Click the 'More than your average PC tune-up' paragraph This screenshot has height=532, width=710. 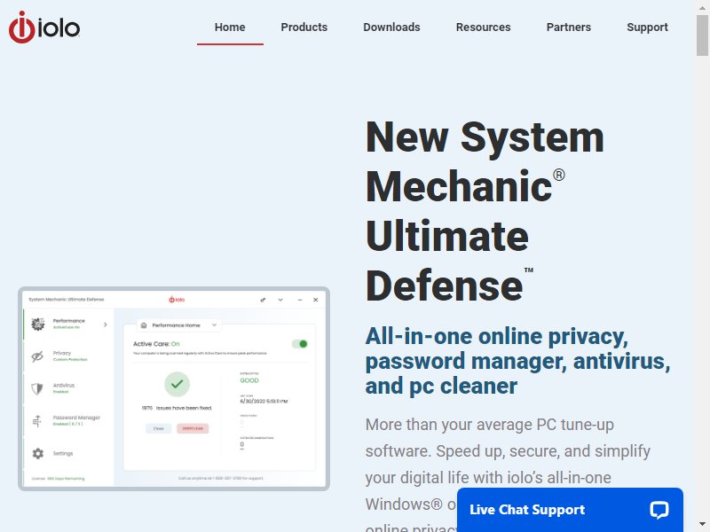coord(508,473)
